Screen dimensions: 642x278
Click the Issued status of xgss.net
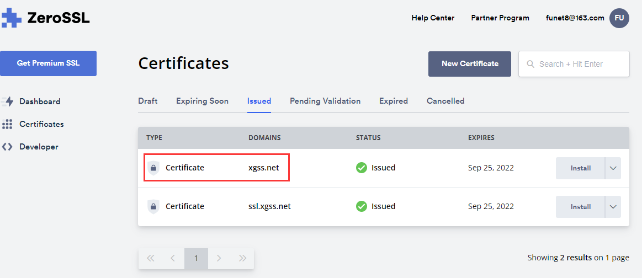click(383, 168)
